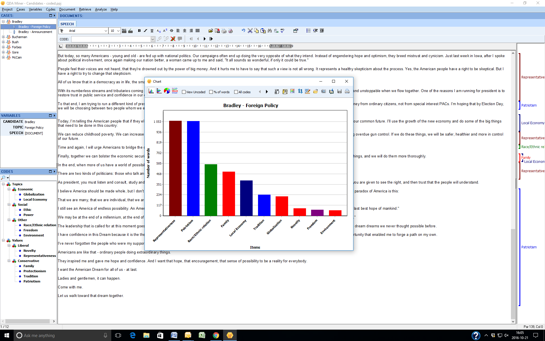
Task: Open the CODE selection dropdown
Action: click(153, 39)
